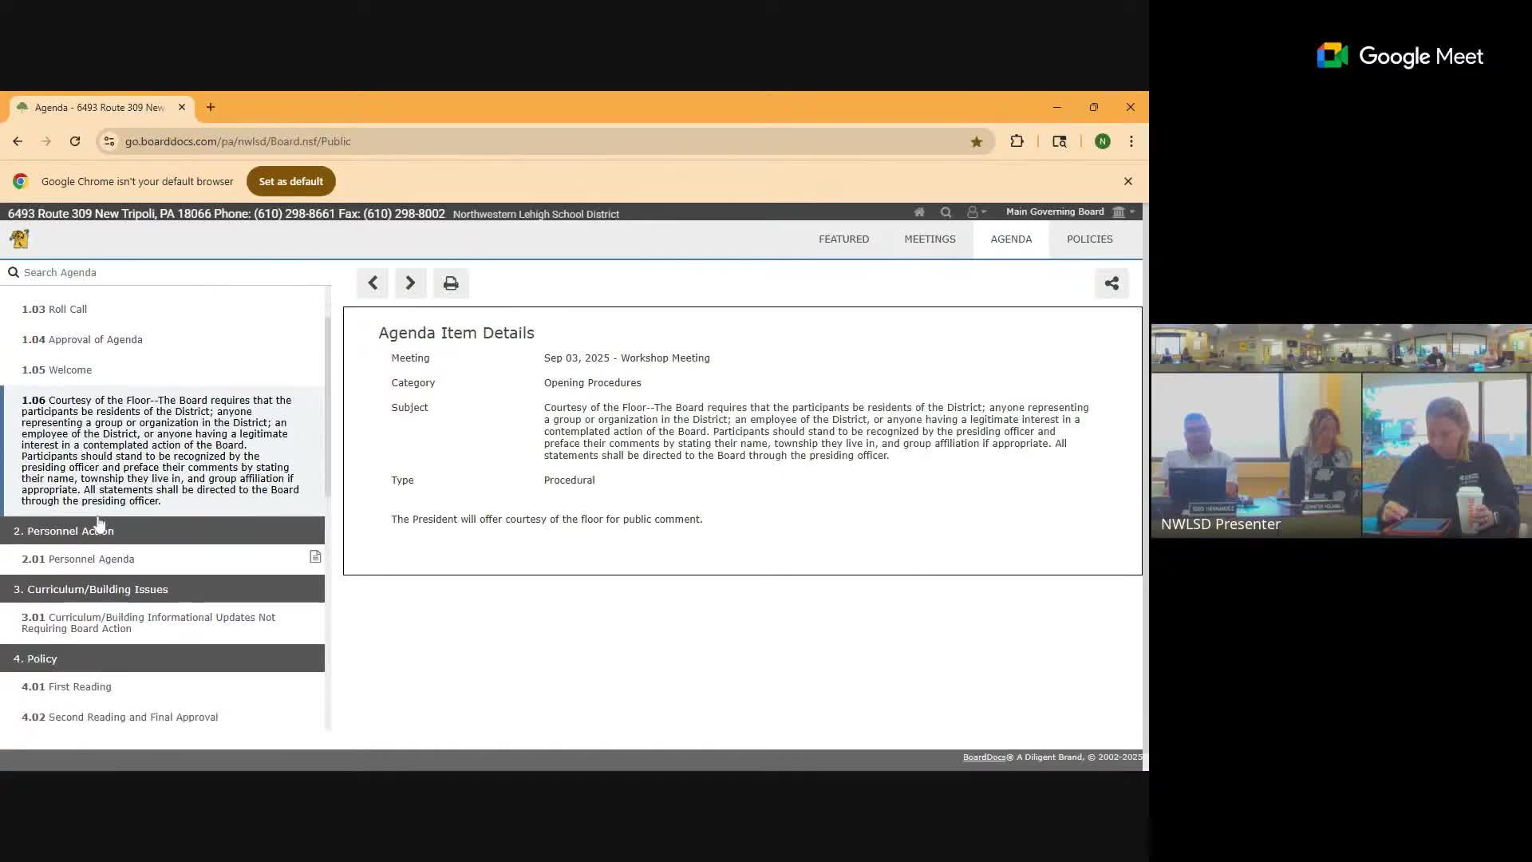The height and width of the screenshot is (862, 1532).
Task: Open the share agenda item icon
Action: click(x=1111, y=283)
